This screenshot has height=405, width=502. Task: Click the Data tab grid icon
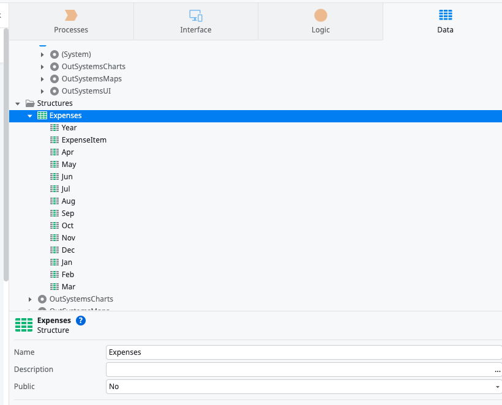click(x=445, y=15)
